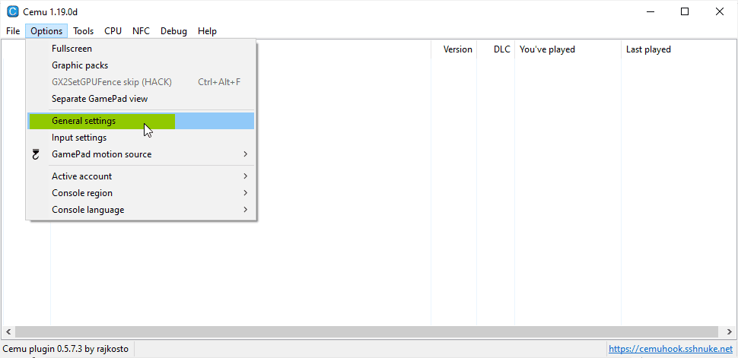Click the GamePad motion source hook icon
Screen dimensions: 738x358
point(36,154)
